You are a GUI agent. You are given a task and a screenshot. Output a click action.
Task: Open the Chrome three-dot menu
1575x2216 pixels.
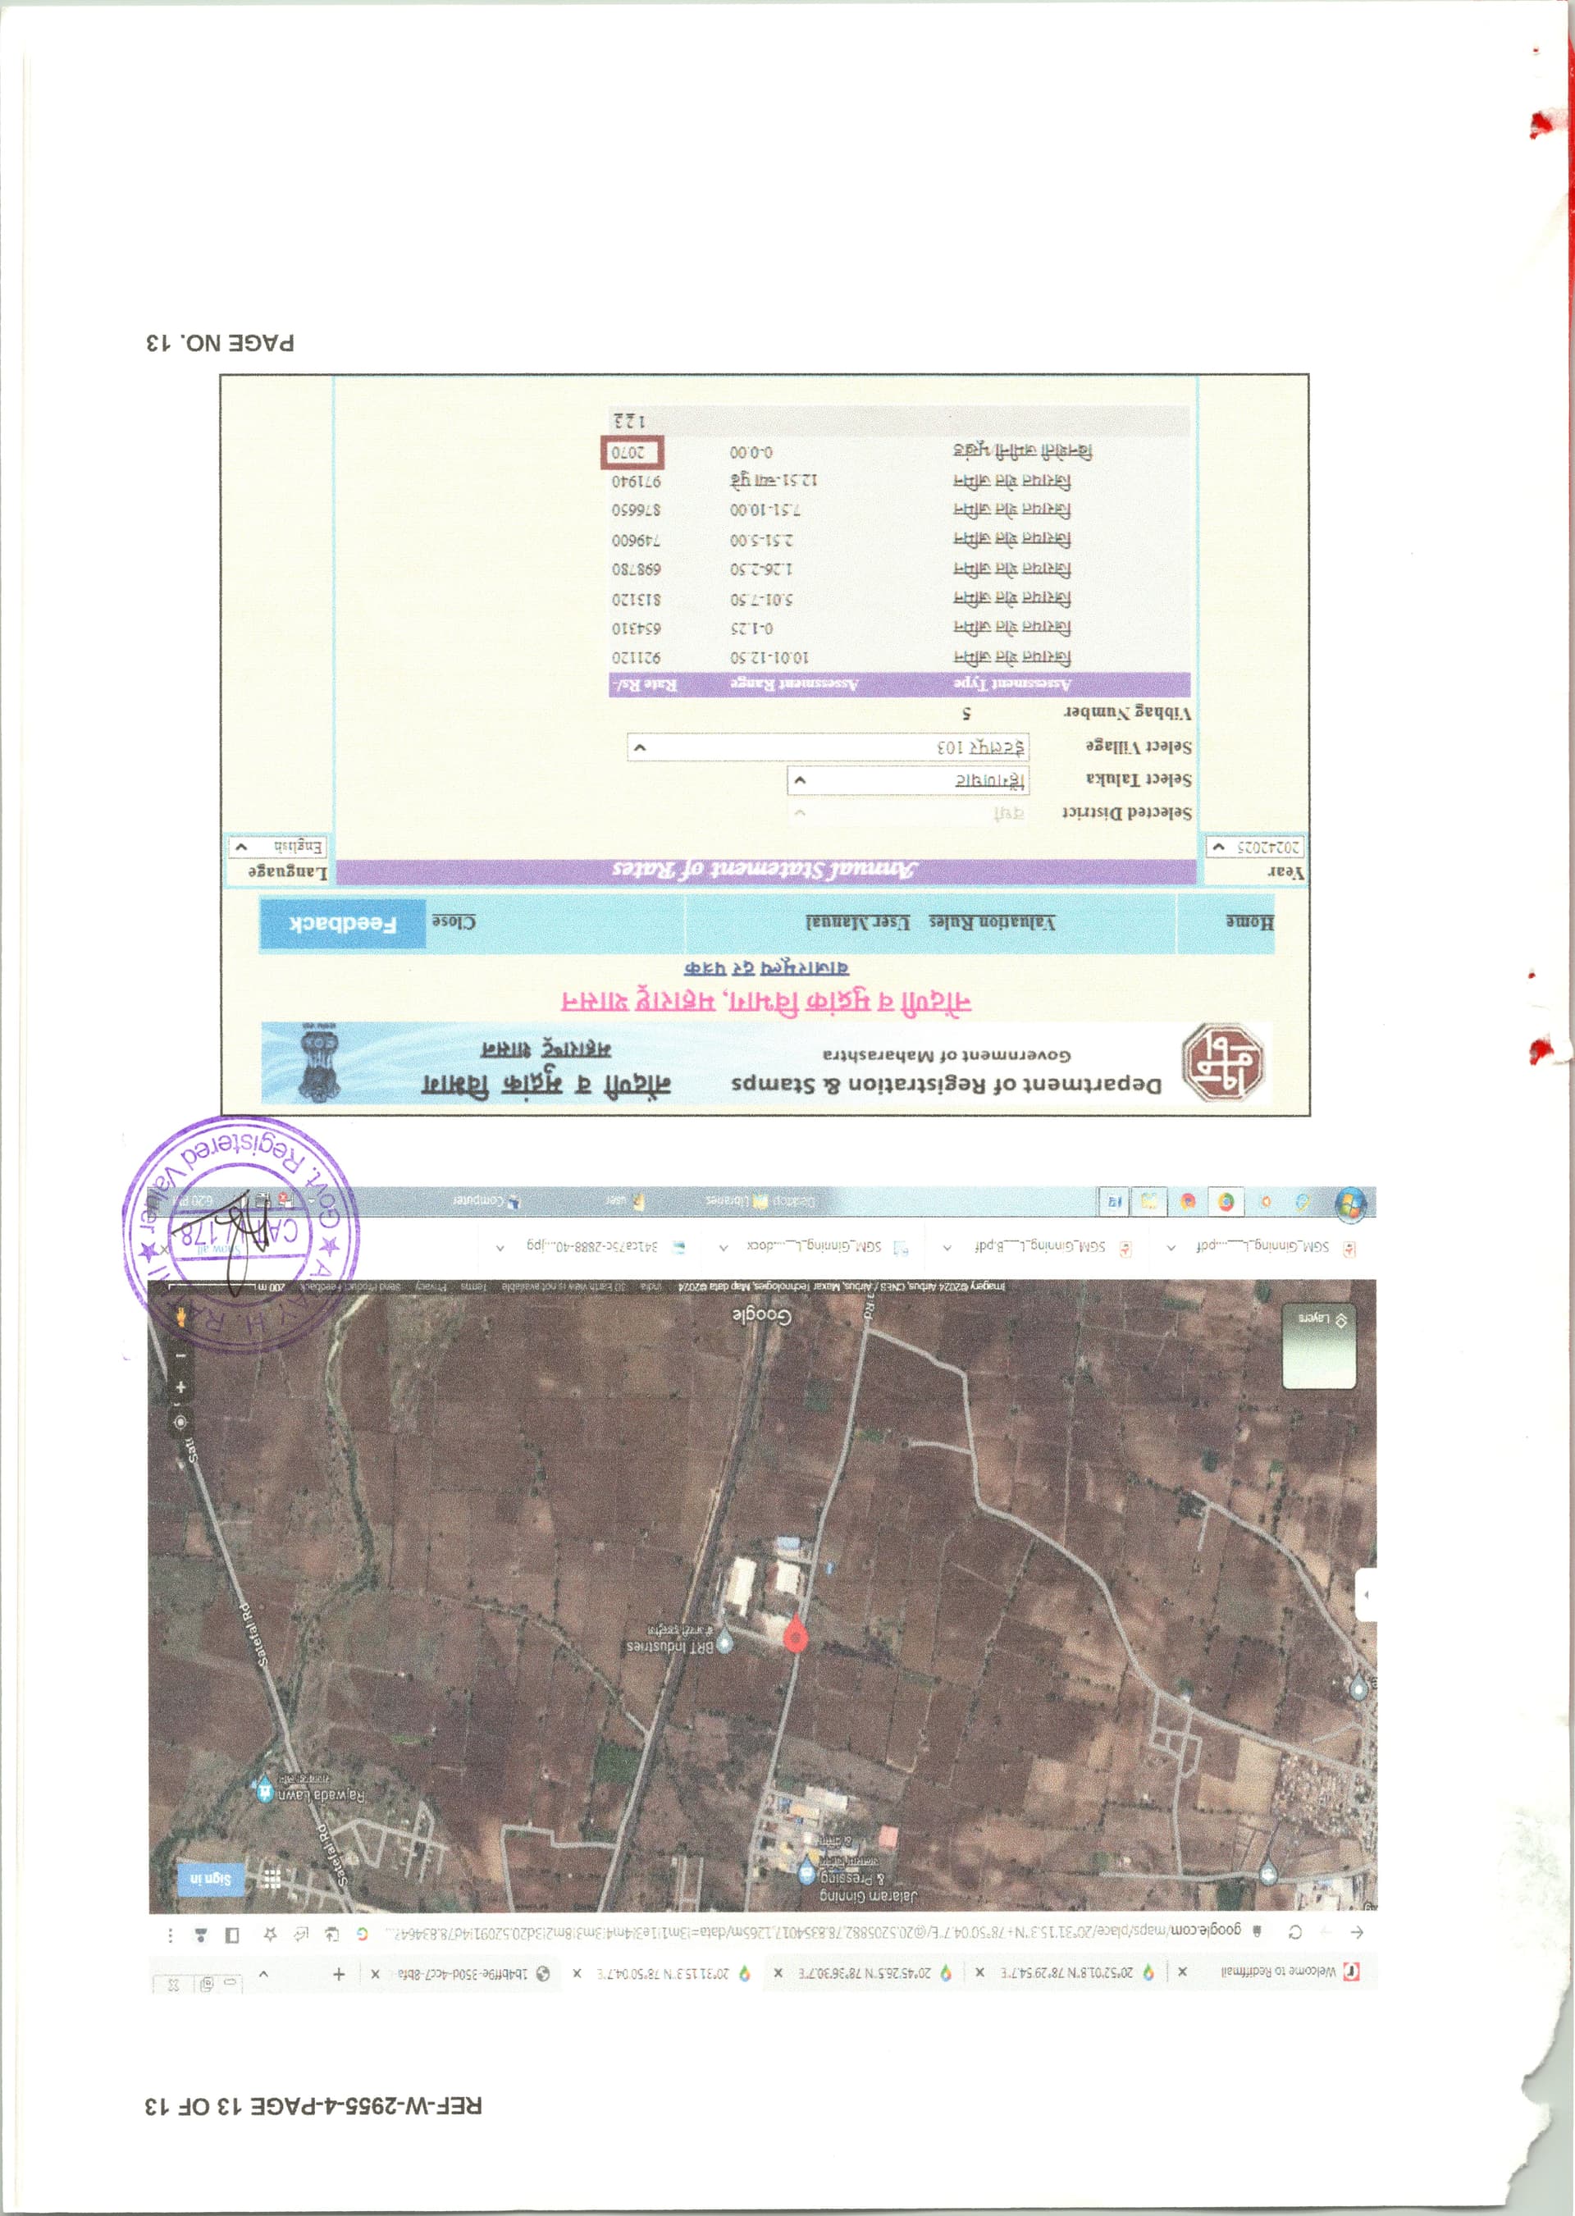click(171, 1935)
